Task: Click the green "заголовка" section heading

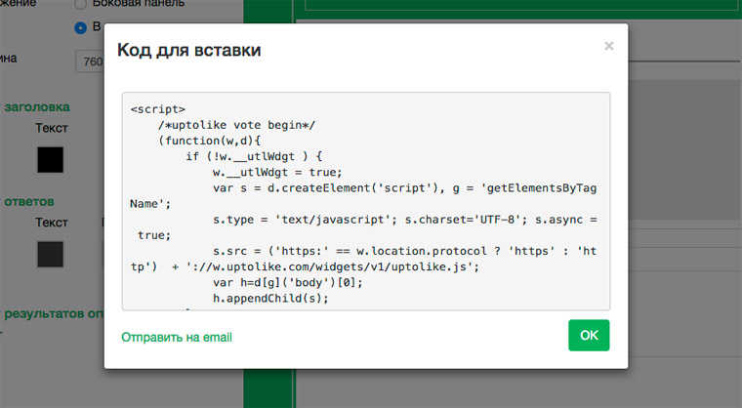Action: point(38,106)
